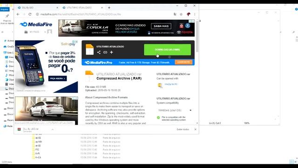Click the orange file icon in the dark download panel
This screenshot has width=298, height=168.
point(90,49)
